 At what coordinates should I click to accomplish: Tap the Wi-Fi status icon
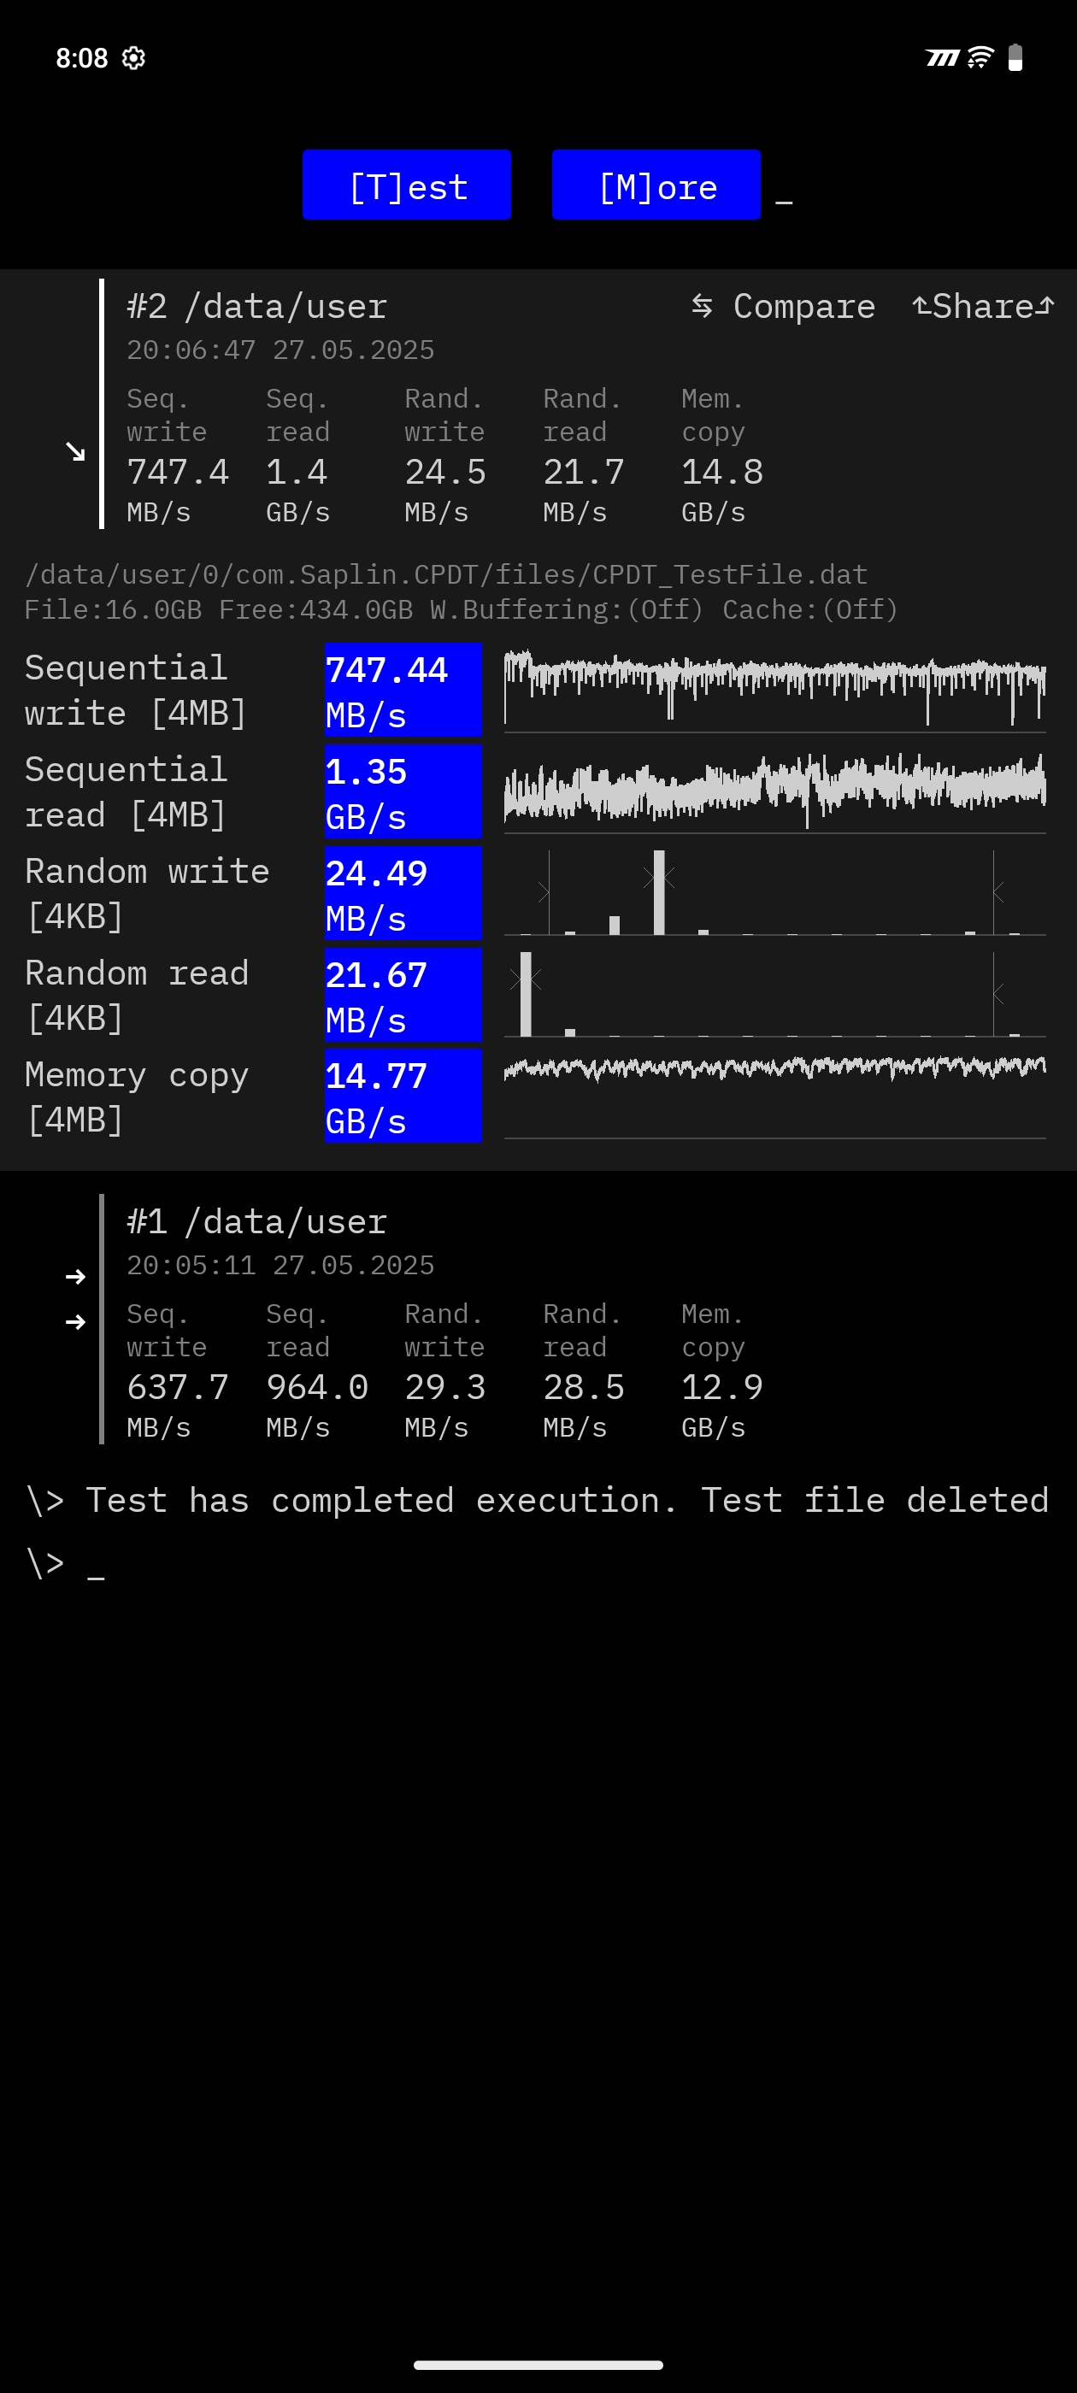click(980, 57)
